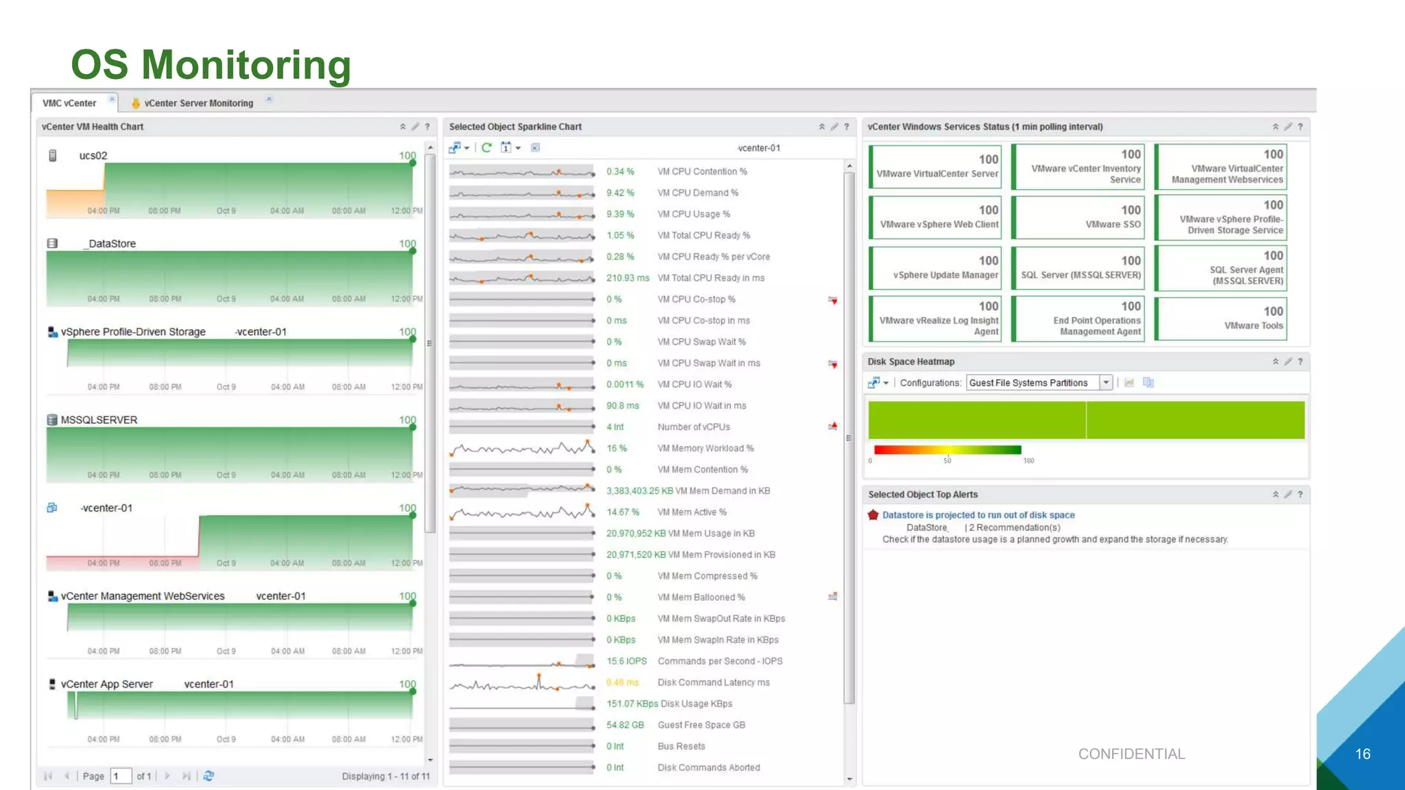The image size is (1405, 790).
Task: Open 'Datastore is projected to run out of disk space' alert
Action: (978, 515)
